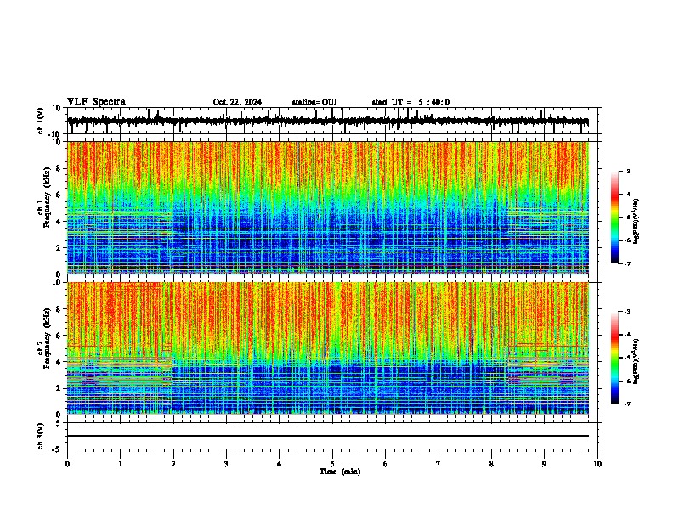Click the x-axis tick label "4"

tap(280, 464)
